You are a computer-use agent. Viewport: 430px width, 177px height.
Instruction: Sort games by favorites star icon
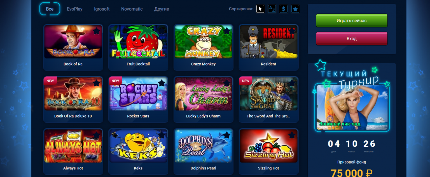pos(295,9)
